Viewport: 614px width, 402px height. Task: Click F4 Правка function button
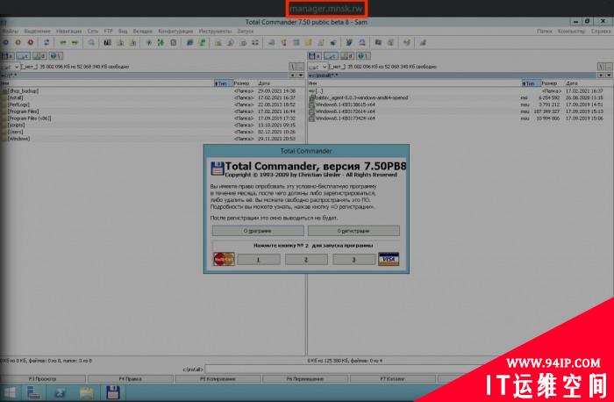[131, 379]
